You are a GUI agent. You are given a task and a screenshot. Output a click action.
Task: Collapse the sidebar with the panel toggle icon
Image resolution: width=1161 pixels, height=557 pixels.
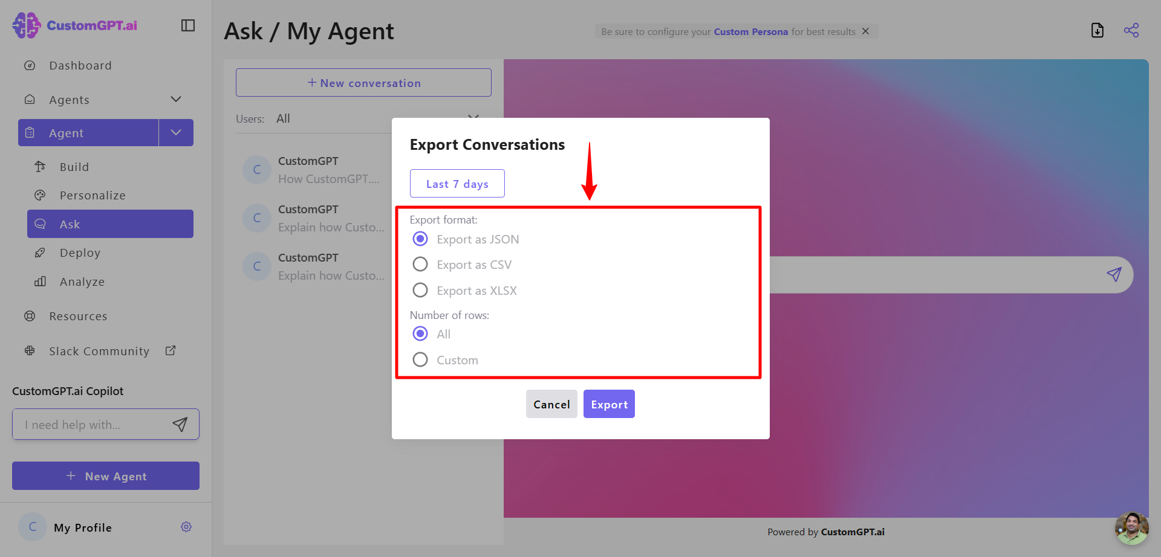188,25
